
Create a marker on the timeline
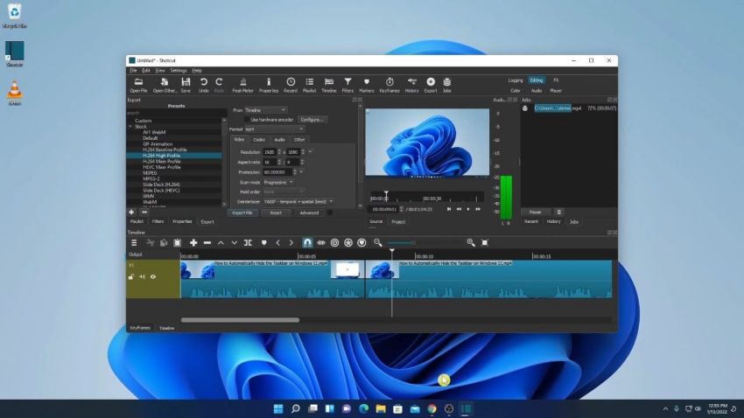click(263, 242)
